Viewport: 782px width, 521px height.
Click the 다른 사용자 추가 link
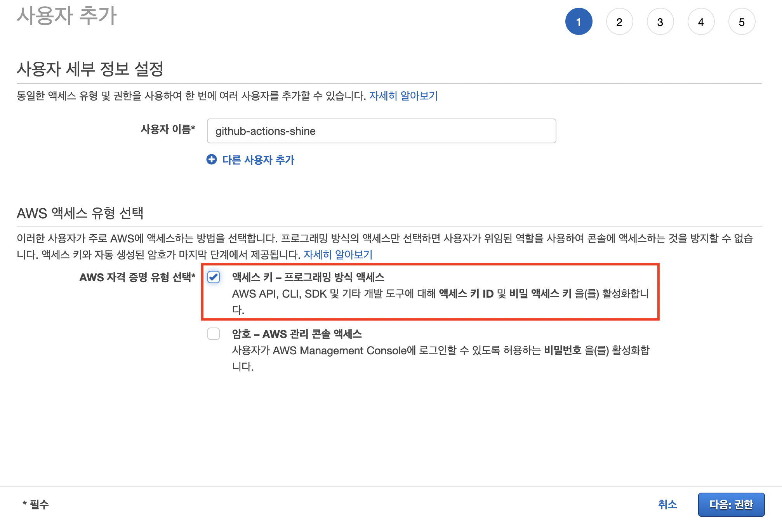click(258, 160)
